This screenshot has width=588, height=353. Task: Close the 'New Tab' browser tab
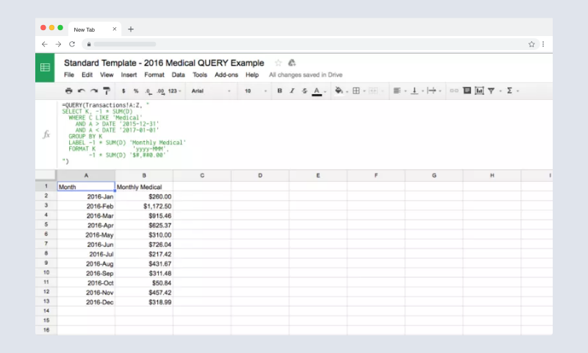coord(115,29)
